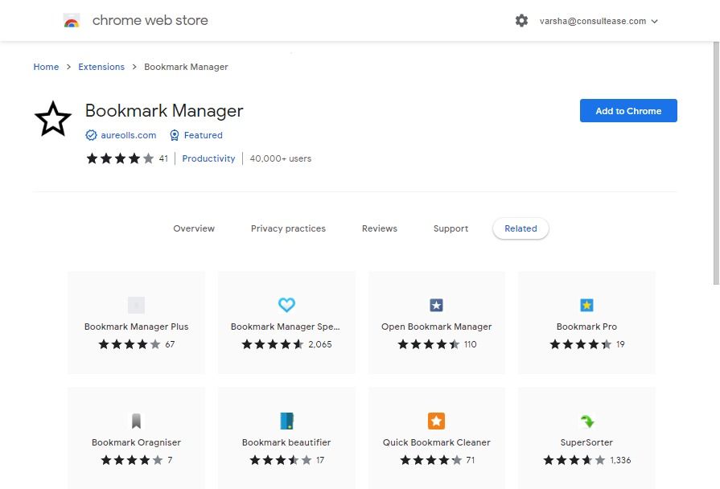Expand the account dropdown arrow next to email

(x=654, y=21)
